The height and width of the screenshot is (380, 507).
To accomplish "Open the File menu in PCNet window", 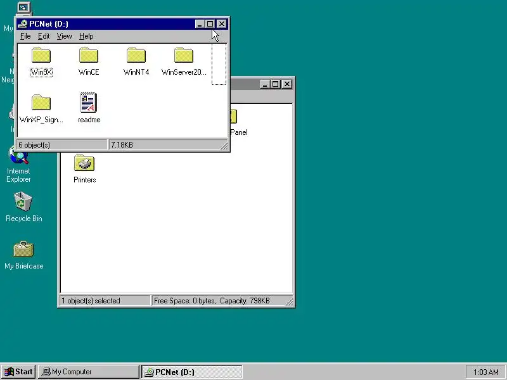I will (x=25, y=36).
